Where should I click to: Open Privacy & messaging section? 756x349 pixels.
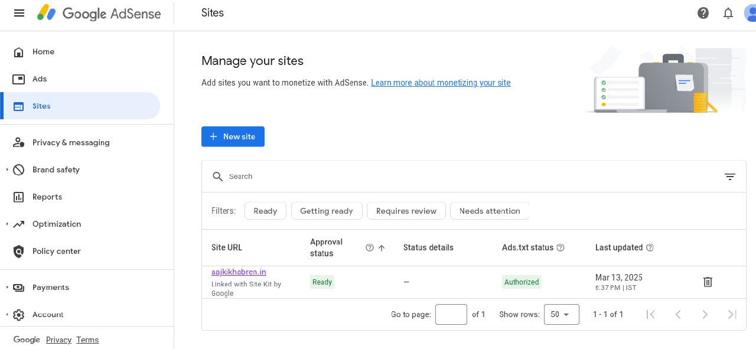click(x=80, y=143)
